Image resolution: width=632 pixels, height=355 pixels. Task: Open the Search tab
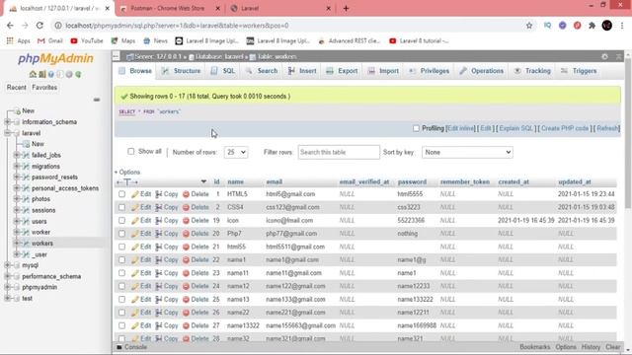point(262,71)
